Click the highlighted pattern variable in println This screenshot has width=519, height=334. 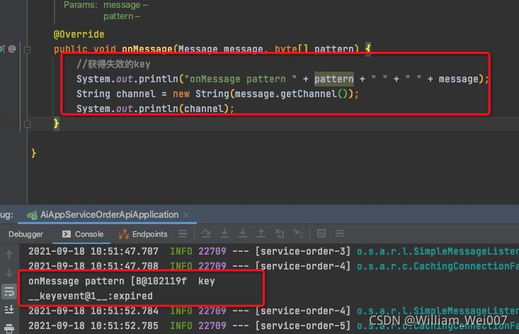tap(334, 79)
